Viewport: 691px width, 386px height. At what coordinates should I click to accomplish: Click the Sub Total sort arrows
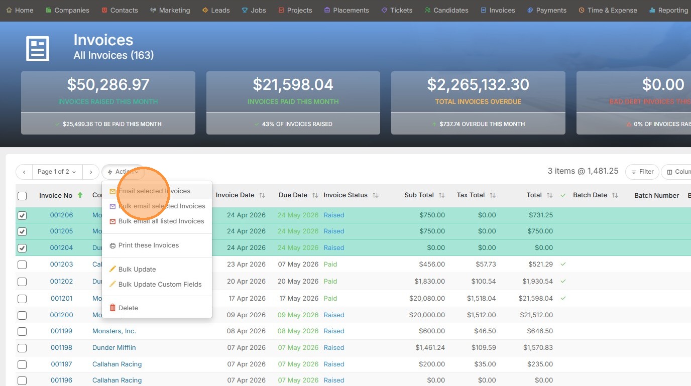point(441,195)
